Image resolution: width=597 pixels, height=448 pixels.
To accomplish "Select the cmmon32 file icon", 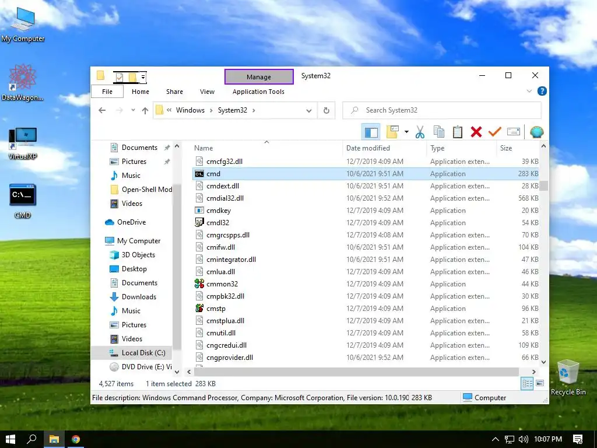I will click(x=199, y=284).
